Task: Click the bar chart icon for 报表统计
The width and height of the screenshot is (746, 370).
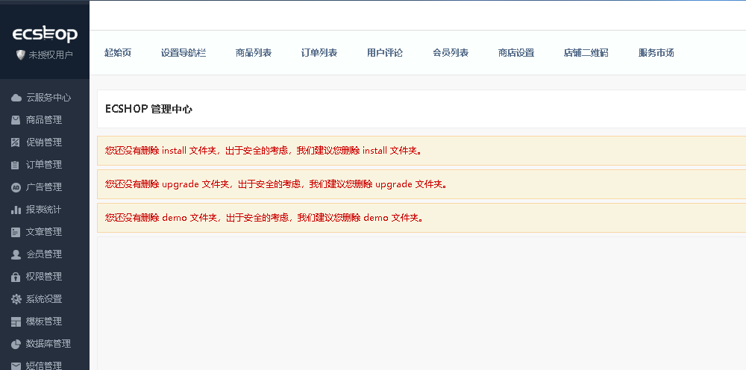Action: (x=16, y=210)
